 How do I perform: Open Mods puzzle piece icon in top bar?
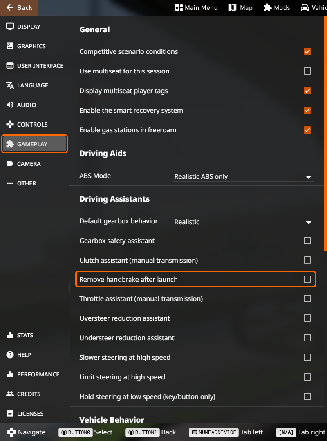coord(267,8)
